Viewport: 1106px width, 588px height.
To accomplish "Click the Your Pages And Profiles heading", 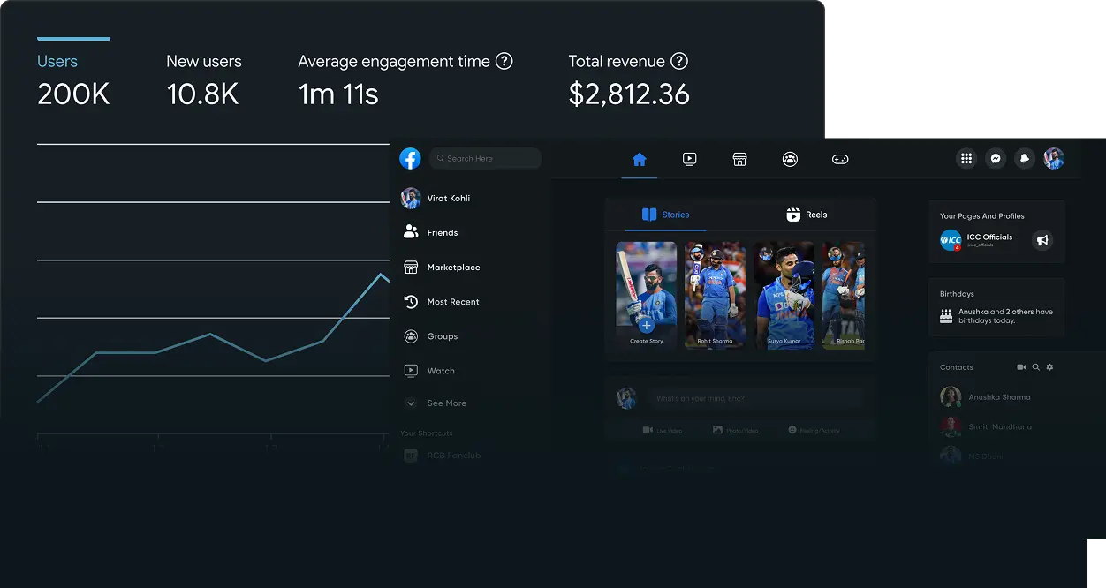I will [x=982, y=215].
